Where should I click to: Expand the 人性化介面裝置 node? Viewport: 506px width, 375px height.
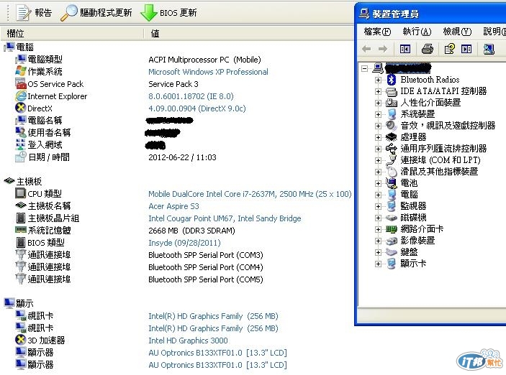(378, 103)
